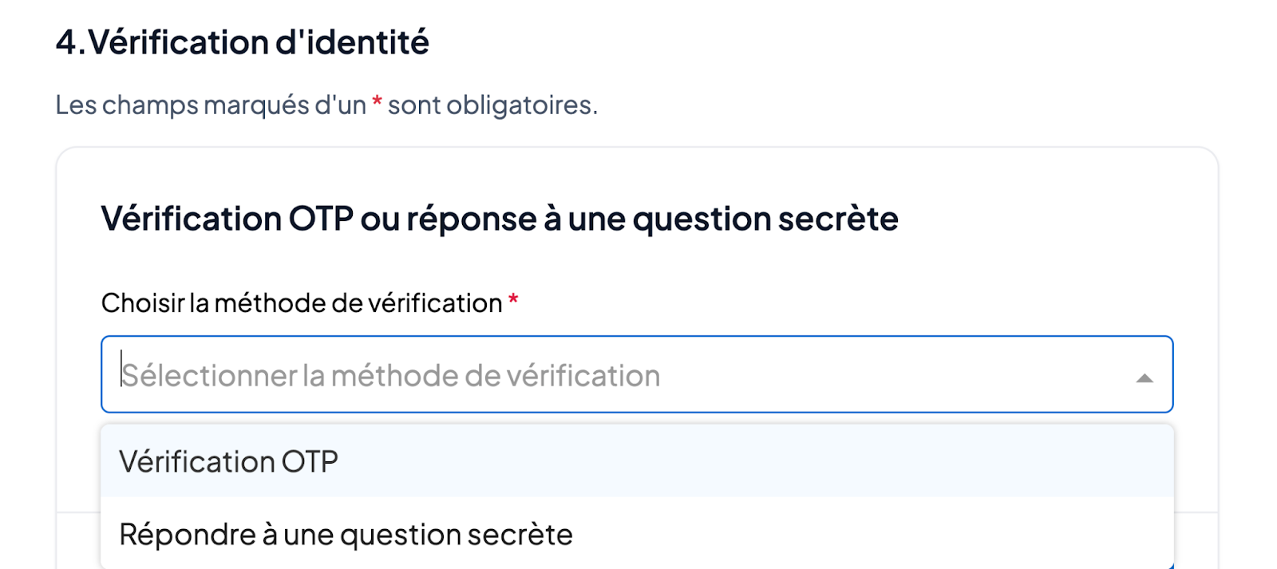This screenshot has height=569, width=1277.
Task: Choose Répondre à une question secrète
Action: click(346, 535)
